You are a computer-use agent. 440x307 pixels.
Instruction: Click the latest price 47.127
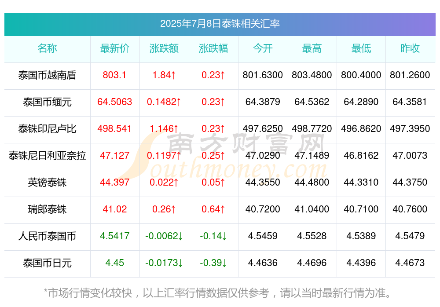click(x=114, y=155)
